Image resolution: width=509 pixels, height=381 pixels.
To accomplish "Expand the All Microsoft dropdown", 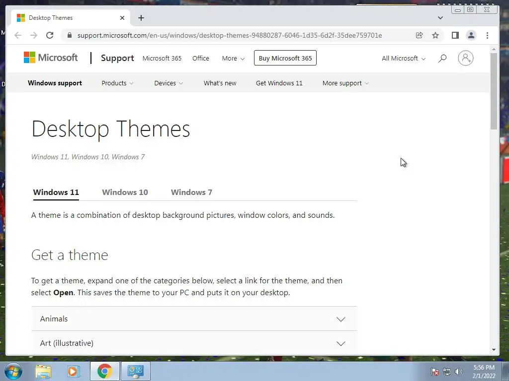I will [x=404, y=59].
